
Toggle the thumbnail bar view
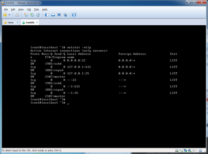click(x=53, y=15)
